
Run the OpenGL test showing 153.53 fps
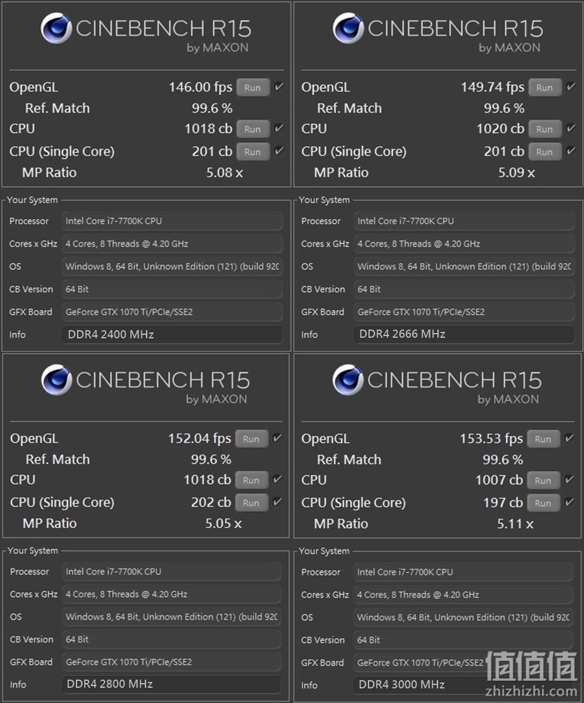coord(543,439)
